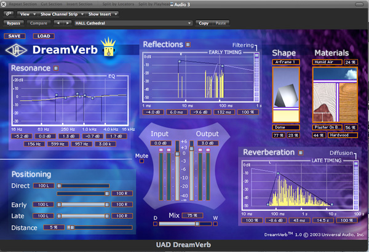Open the Humid Air material selector

(x=327, y=62)
